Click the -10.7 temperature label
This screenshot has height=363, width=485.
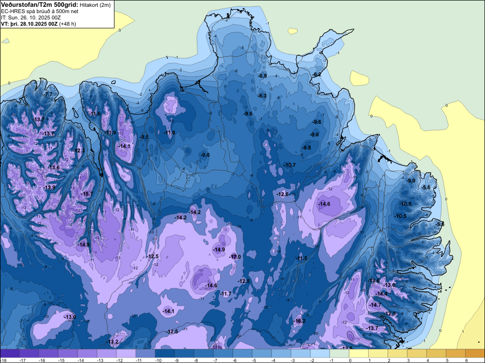[290, 165]
